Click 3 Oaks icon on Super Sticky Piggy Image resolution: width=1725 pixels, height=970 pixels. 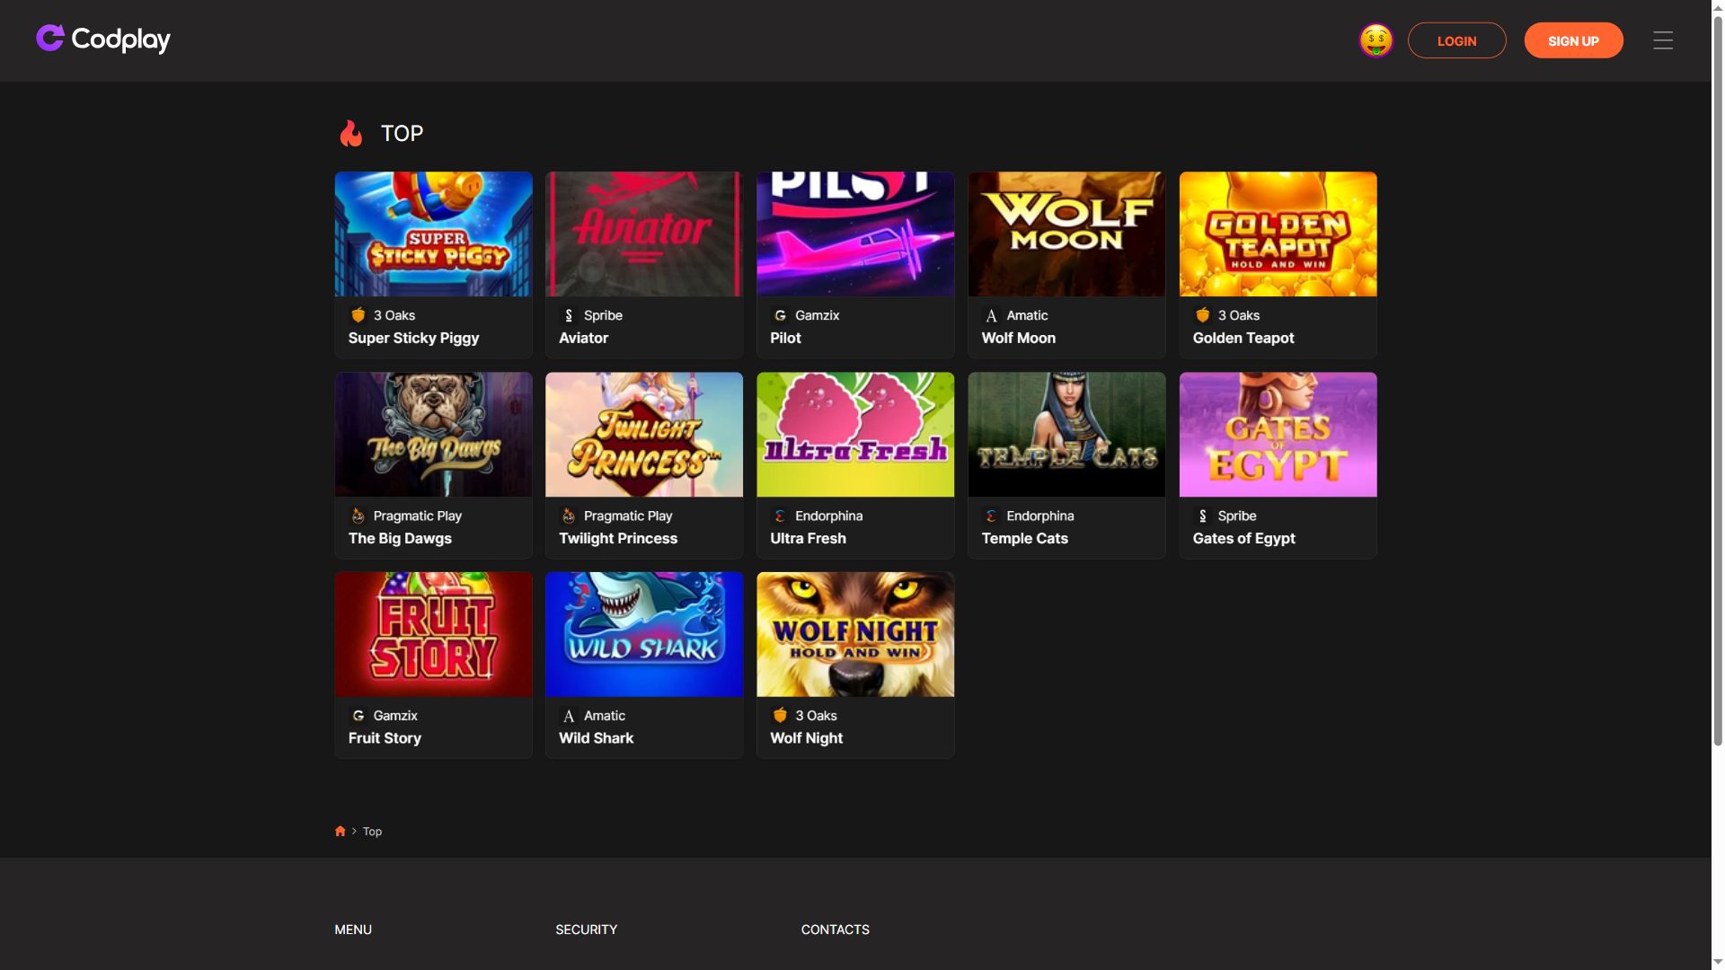pyautogui.click(x=358, y=315)
